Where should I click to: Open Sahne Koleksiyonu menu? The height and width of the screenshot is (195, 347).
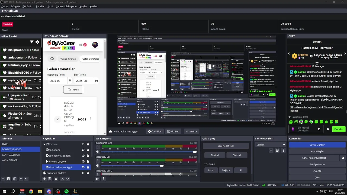[66, 6]
